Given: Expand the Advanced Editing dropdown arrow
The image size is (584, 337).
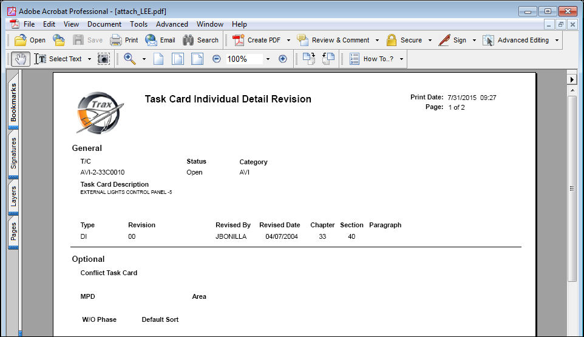Looking at the screenshot, I should pos(557,40).
